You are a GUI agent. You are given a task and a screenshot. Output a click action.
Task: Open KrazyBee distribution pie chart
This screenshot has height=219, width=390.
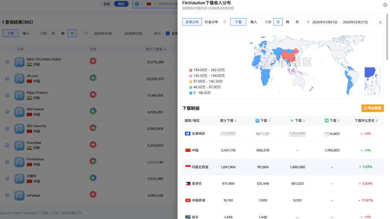[93, 144]
